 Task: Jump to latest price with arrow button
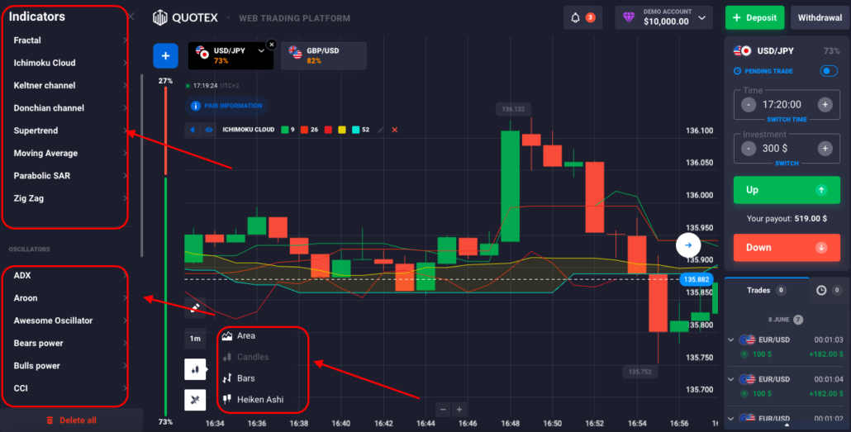[687, 244]
